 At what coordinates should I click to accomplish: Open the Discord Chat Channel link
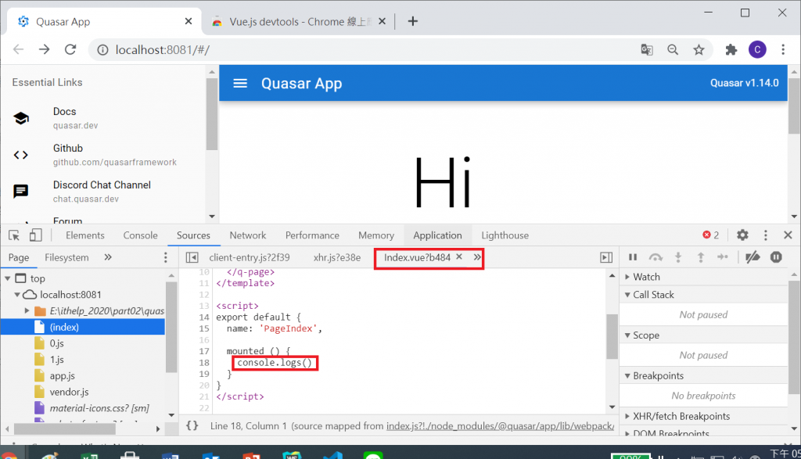(x=102, y=192)
